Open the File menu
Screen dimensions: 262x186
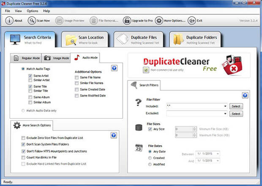coord(8,11)
